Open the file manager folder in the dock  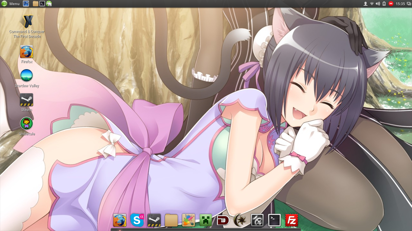pyautogui.click(x=171, y=220)
